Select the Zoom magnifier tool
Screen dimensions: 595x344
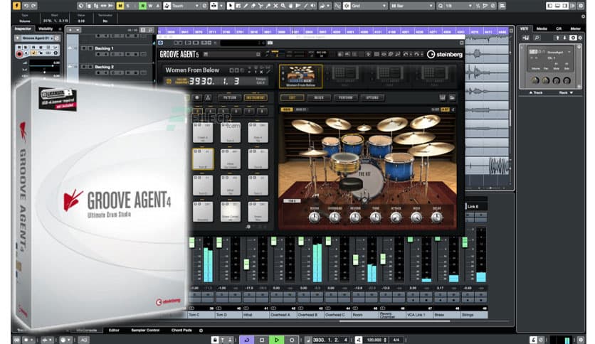click(283, 6)
